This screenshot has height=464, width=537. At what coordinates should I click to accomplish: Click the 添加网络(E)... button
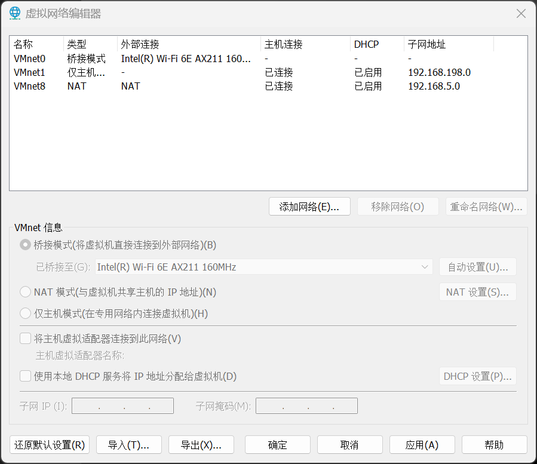coord(309,207)
